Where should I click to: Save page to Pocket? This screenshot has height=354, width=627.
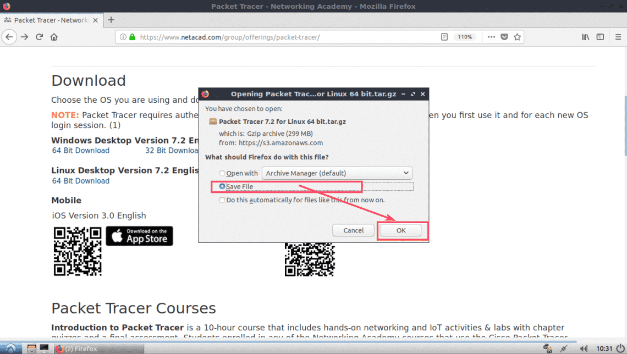click(x=504, y=37)
